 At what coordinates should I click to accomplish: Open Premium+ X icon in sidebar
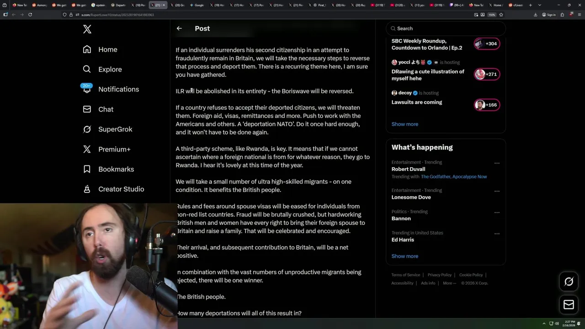(87, 149)
